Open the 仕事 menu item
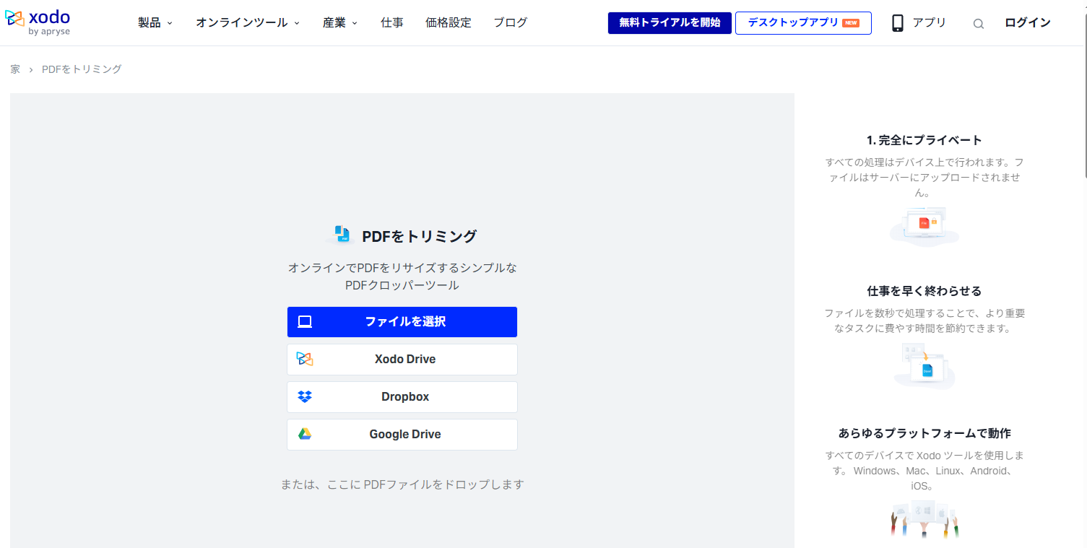Screen dimensions: 1087x548 pos(392,23)
